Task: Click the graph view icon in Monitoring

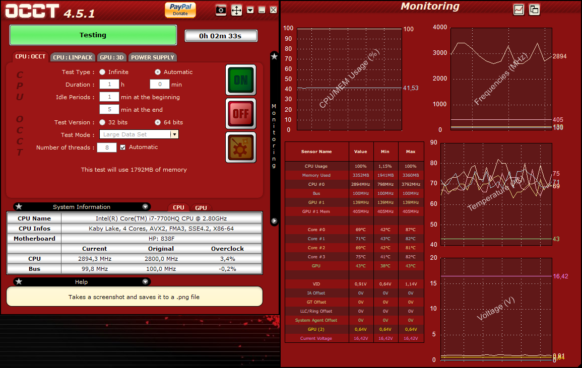Action: tap(519, 10)
